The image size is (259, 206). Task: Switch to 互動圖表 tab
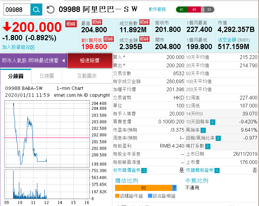[87, 76]
